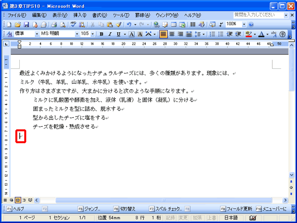This screenshot has height=223, width=297.
Task: Undo the last action
Action: (x=129, y=24)
